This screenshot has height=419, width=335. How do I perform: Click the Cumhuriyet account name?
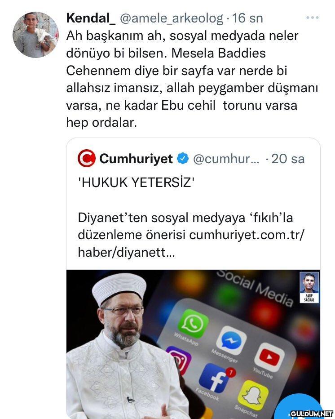coord(136,159)
